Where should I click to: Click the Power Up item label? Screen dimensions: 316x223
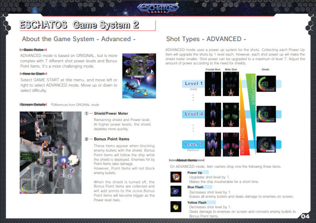tap(195, 172)
